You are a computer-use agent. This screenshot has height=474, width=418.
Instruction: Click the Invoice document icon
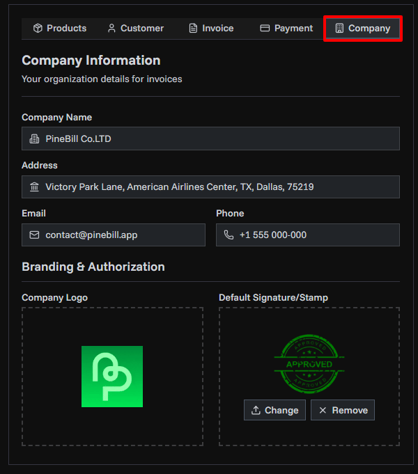point(193,28)
